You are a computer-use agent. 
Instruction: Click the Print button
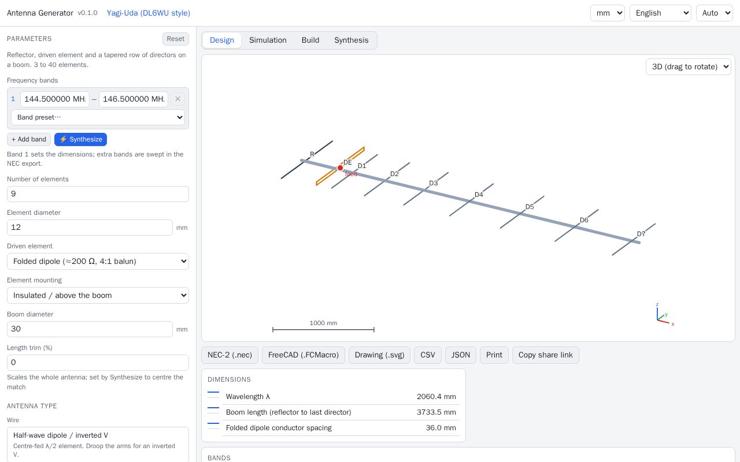(x=494, y=355)
